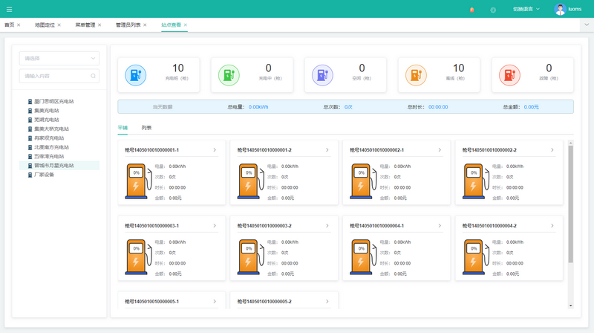Open the 切换语言 language dropdown
The width and height of the screenshot is (594, 333).
tap(526, 9)
